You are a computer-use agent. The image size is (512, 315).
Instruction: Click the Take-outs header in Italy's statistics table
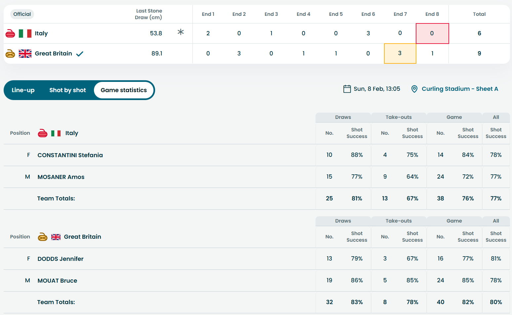pyautogui.click(x=399, y=117)
